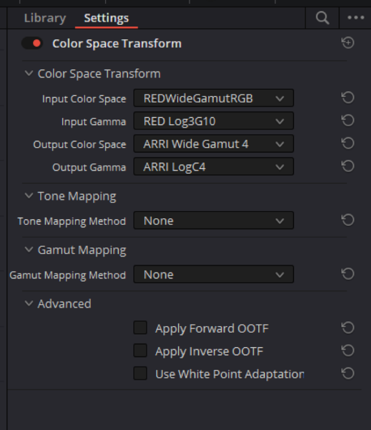Screen dimensions: 371x430
Task: Collapse the Color Space Transform section
Action: pyautogui.click(x=29, y=73)
